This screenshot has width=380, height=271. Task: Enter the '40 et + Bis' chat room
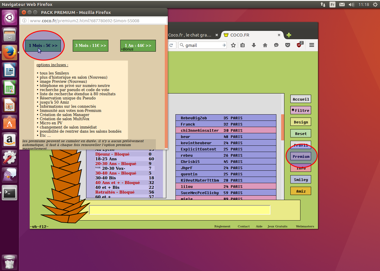pos(125,187)
